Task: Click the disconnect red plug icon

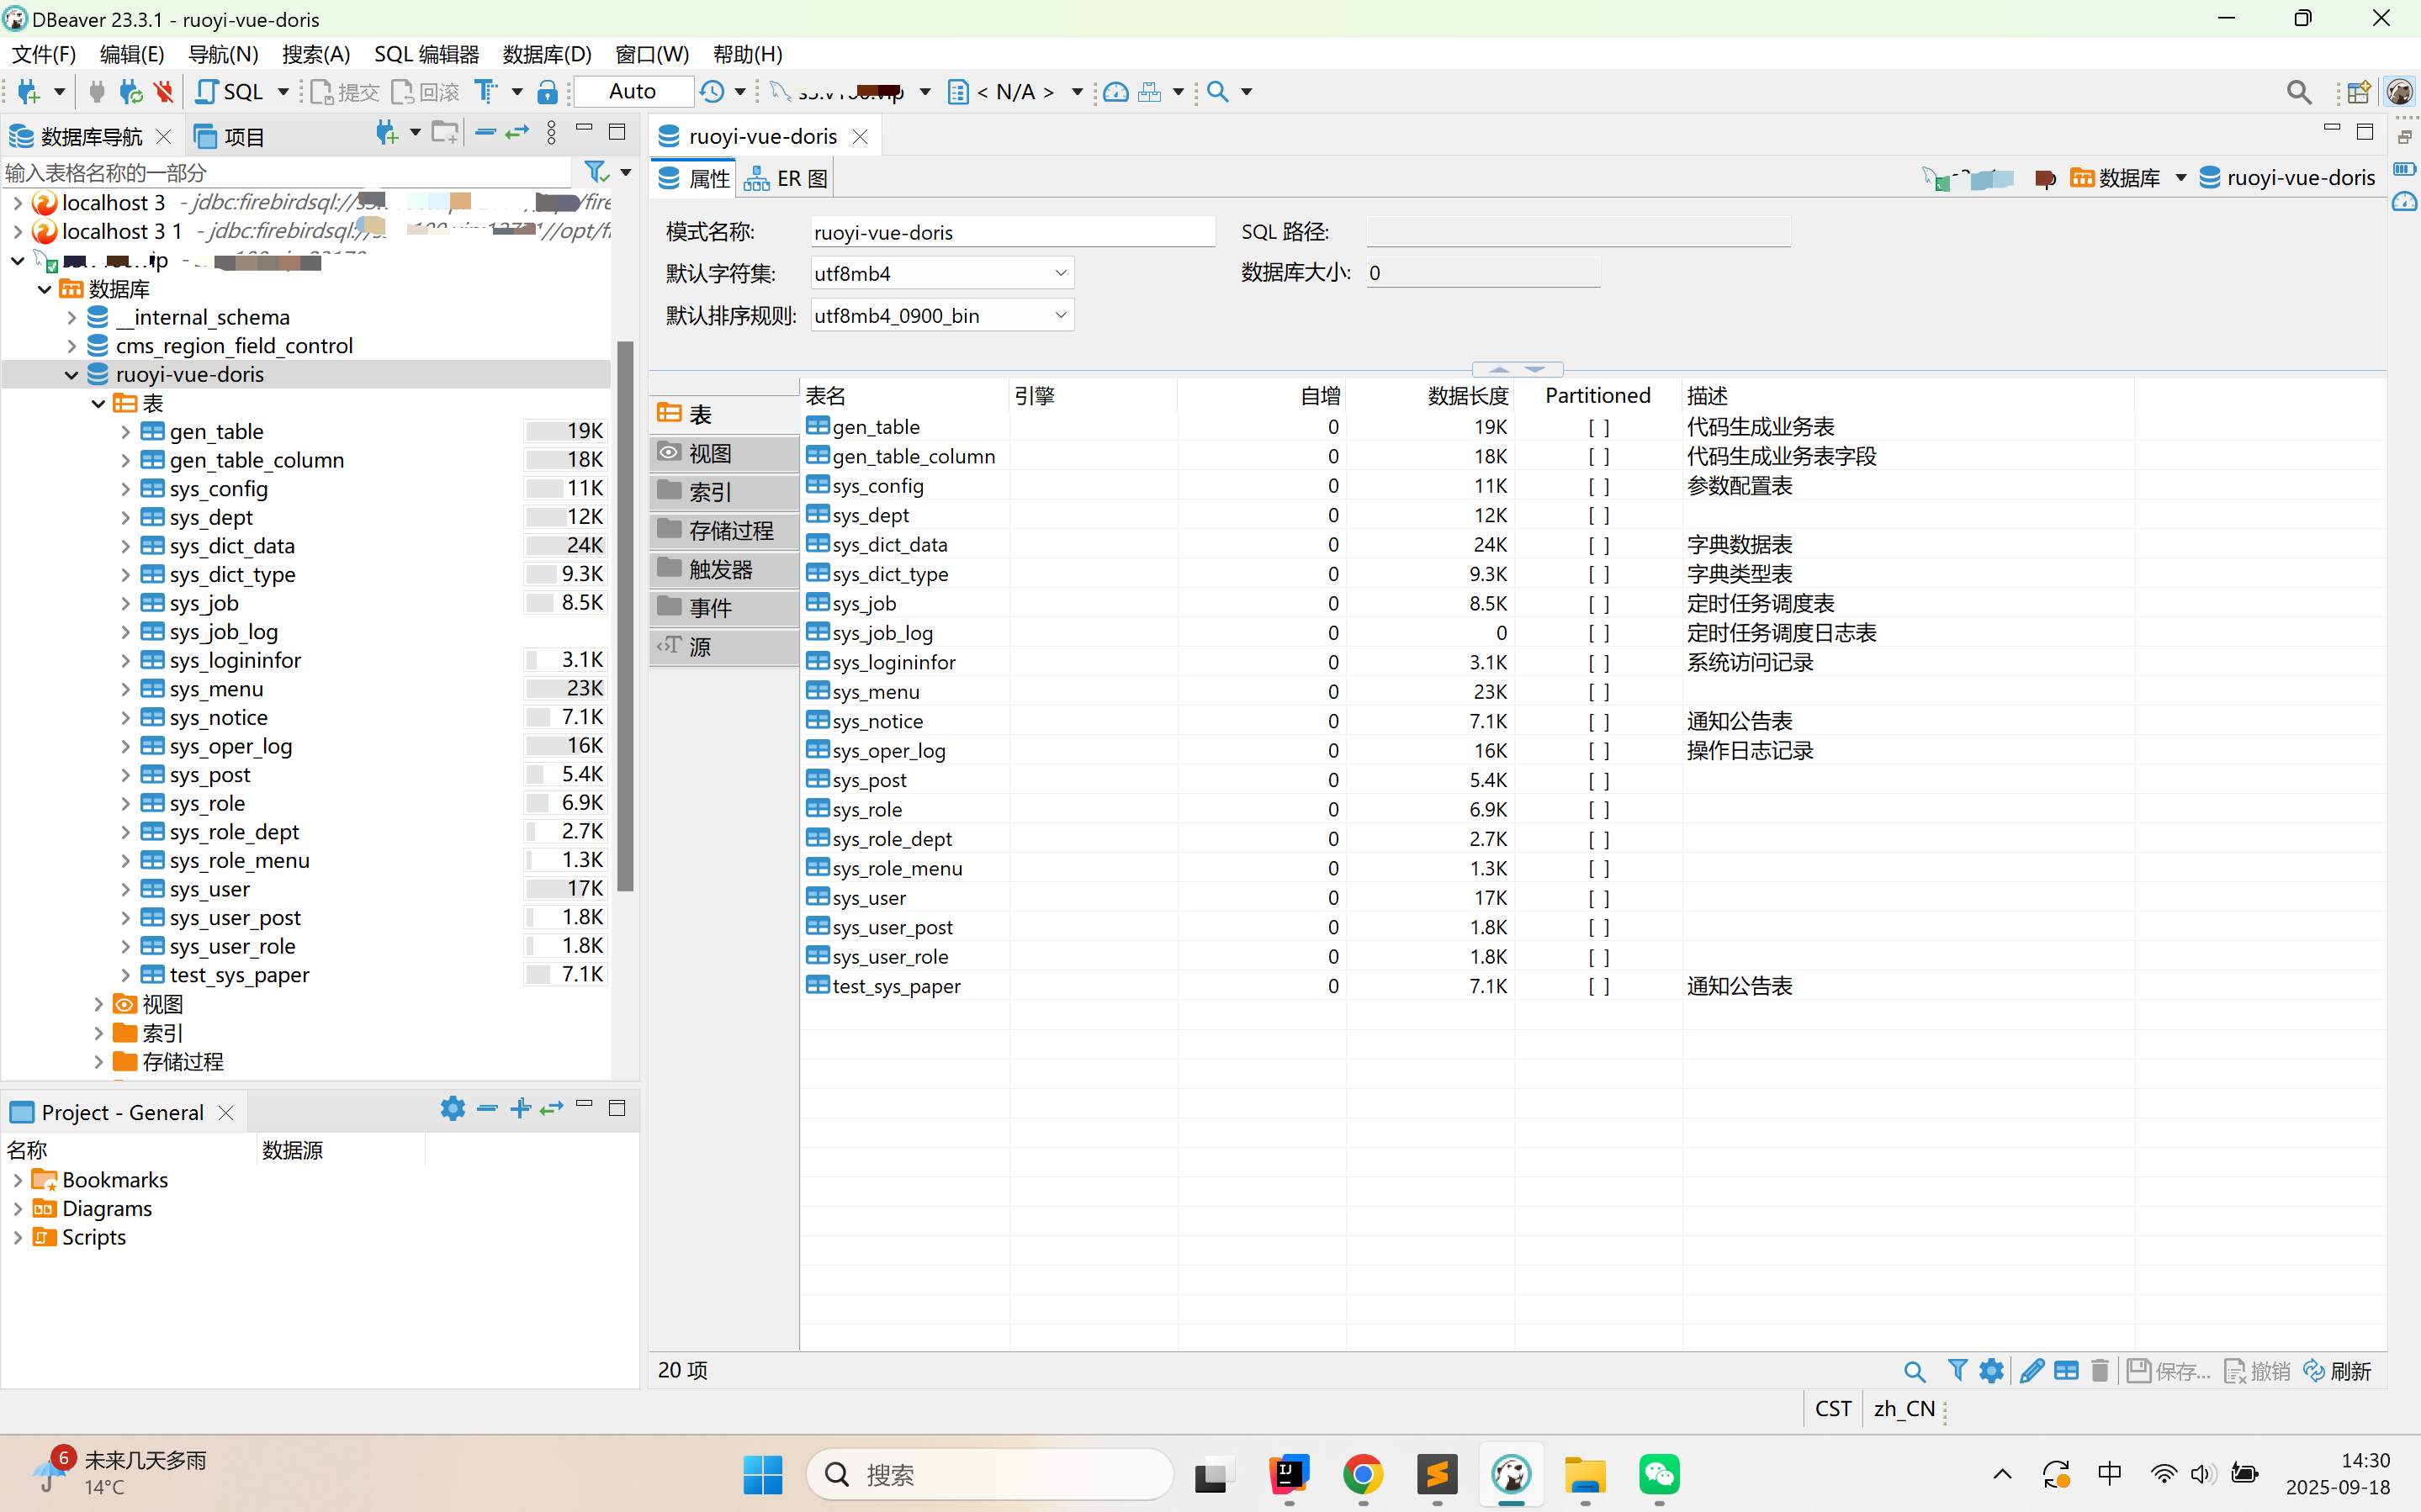Action: coord(163,92)
